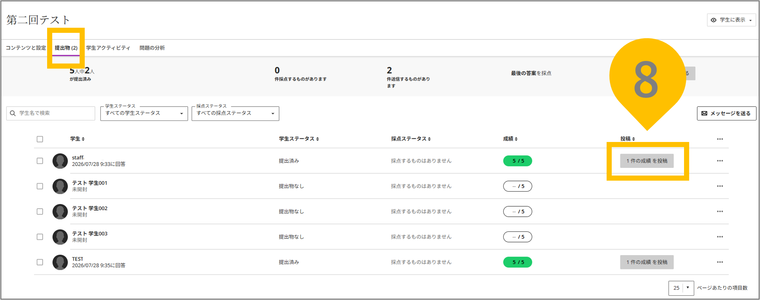This screenshot has height=300, width=760.
Task: Go to the 問題の分析 tab
Action: [x=152, y=48]
